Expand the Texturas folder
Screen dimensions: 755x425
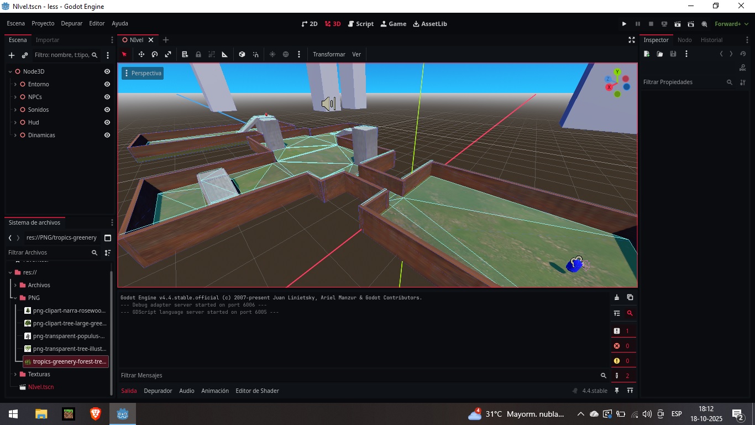[15, 374]
